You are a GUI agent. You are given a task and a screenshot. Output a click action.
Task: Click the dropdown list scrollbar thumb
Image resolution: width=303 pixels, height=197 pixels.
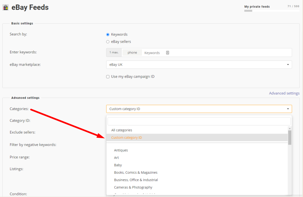[x=290, y=137]
